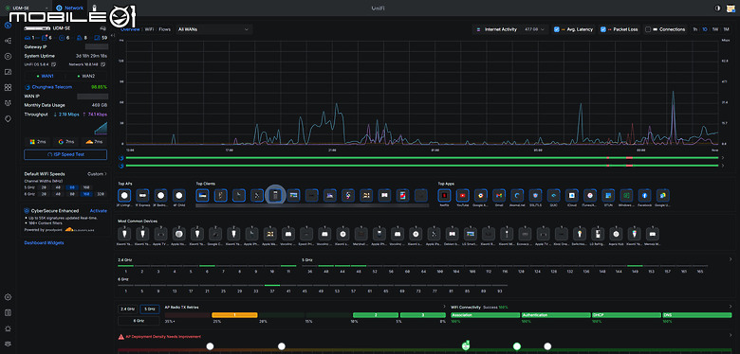Click the highlighted device in Top Clients
Viewport: 740px width, 354px height.
pyautogui.click(x=276, y=195)
